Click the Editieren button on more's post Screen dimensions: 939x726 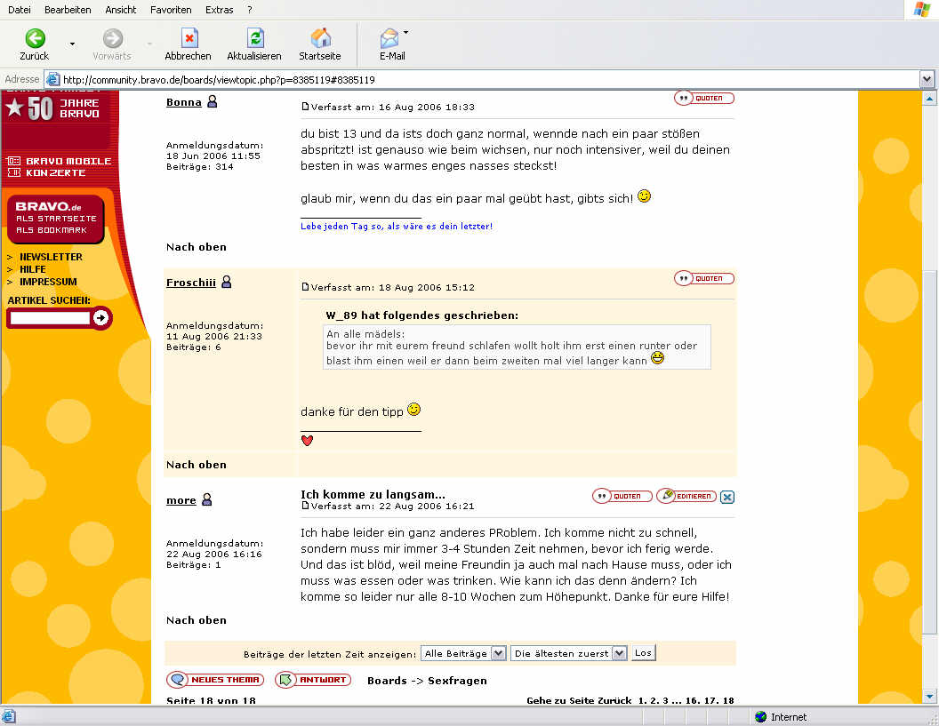click(x=686, y=496)
